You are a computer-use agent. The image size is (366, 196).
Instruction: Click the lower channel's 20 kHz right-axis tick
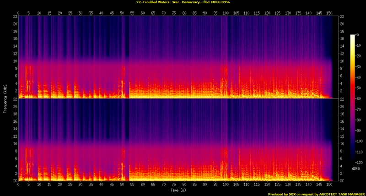[342, 106]
